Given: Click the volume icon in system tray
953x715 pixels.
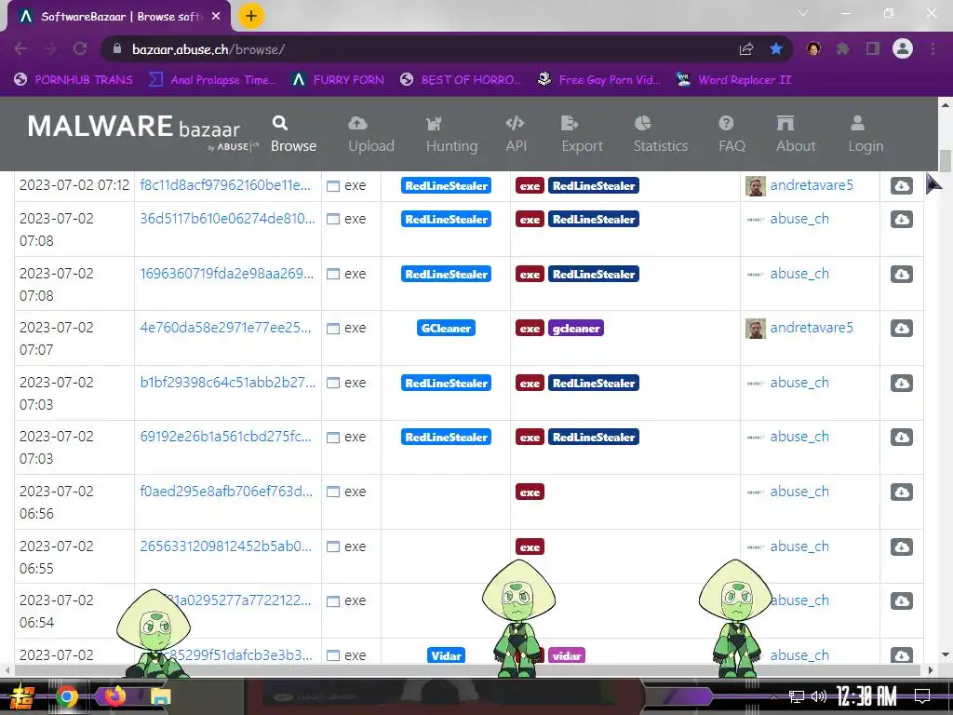Looking at the screenshot, I should coord(819,696).
